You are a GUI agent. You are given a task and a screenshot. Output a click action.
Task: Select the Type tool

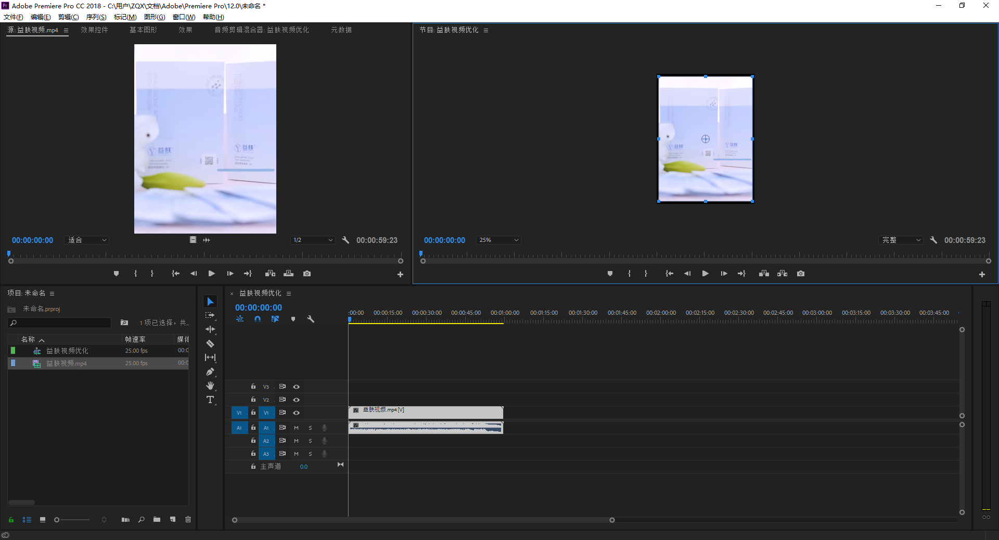click(x=210, y=400)
